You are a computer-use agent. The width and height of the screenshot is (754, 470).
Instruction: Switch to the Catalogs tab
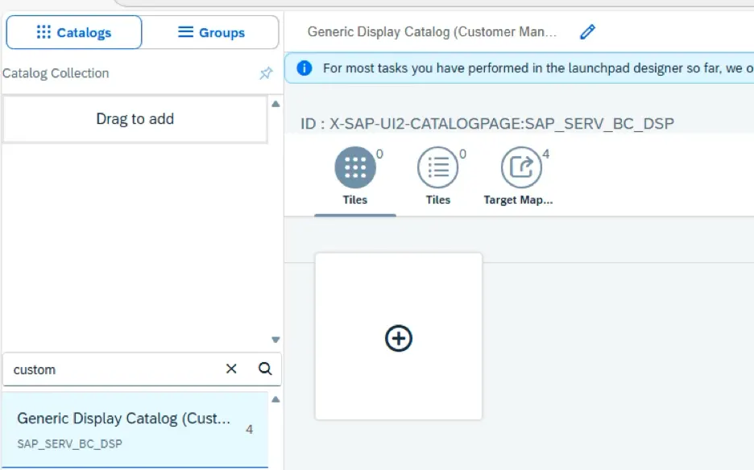74,33
